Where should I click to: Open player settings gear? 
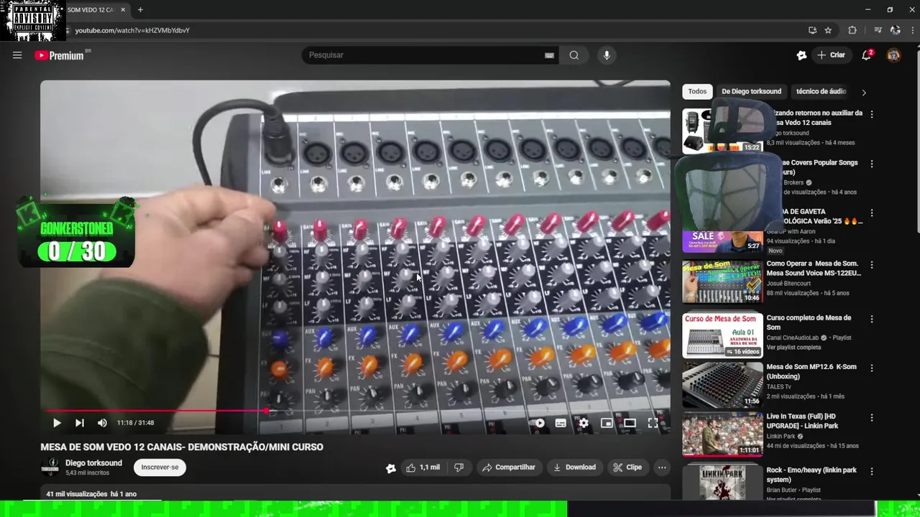pos(584,423)
